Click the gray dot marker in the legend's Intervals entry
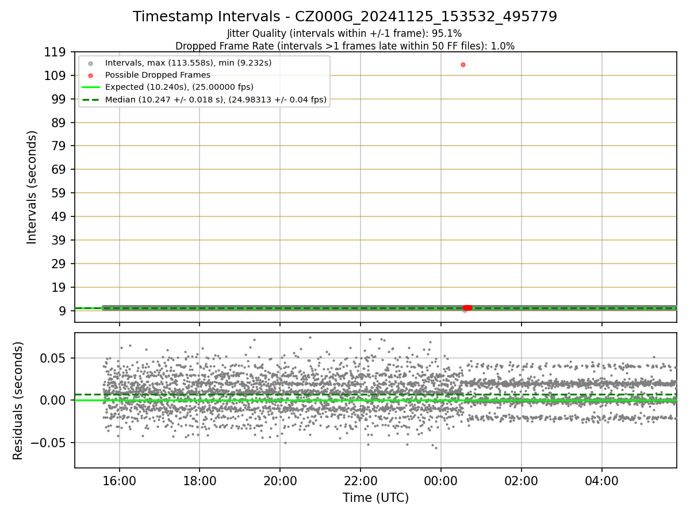690x518 pixels. [x=90, y=63]
